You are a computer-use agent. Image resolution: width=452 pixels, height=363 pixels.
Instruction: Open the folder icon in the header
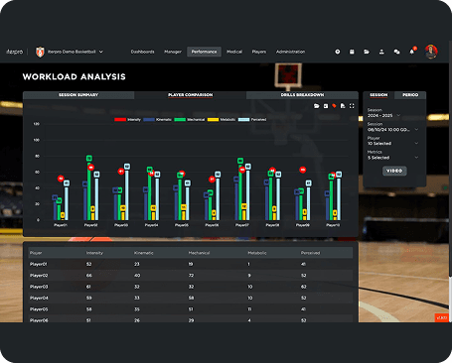click(367, 52)
